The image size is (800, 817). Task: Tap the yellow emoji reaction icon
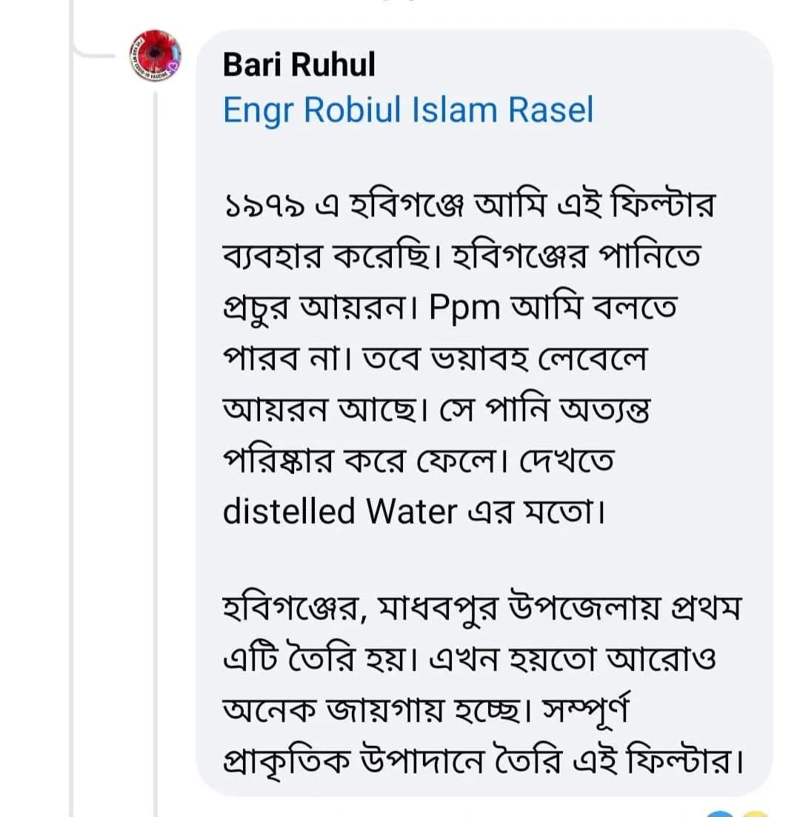[x=755, y=814]
